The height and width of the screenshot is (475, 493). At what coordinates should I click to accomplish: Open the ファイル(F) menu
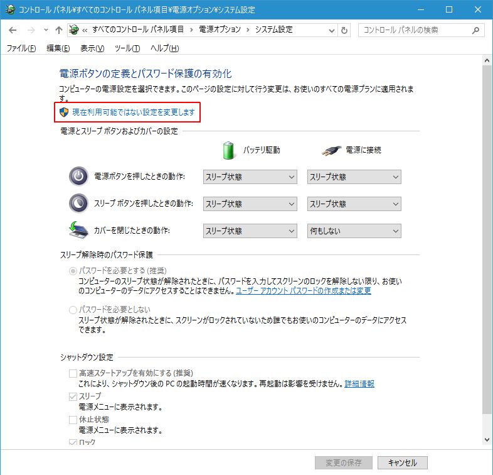click(x=21, y=48)
